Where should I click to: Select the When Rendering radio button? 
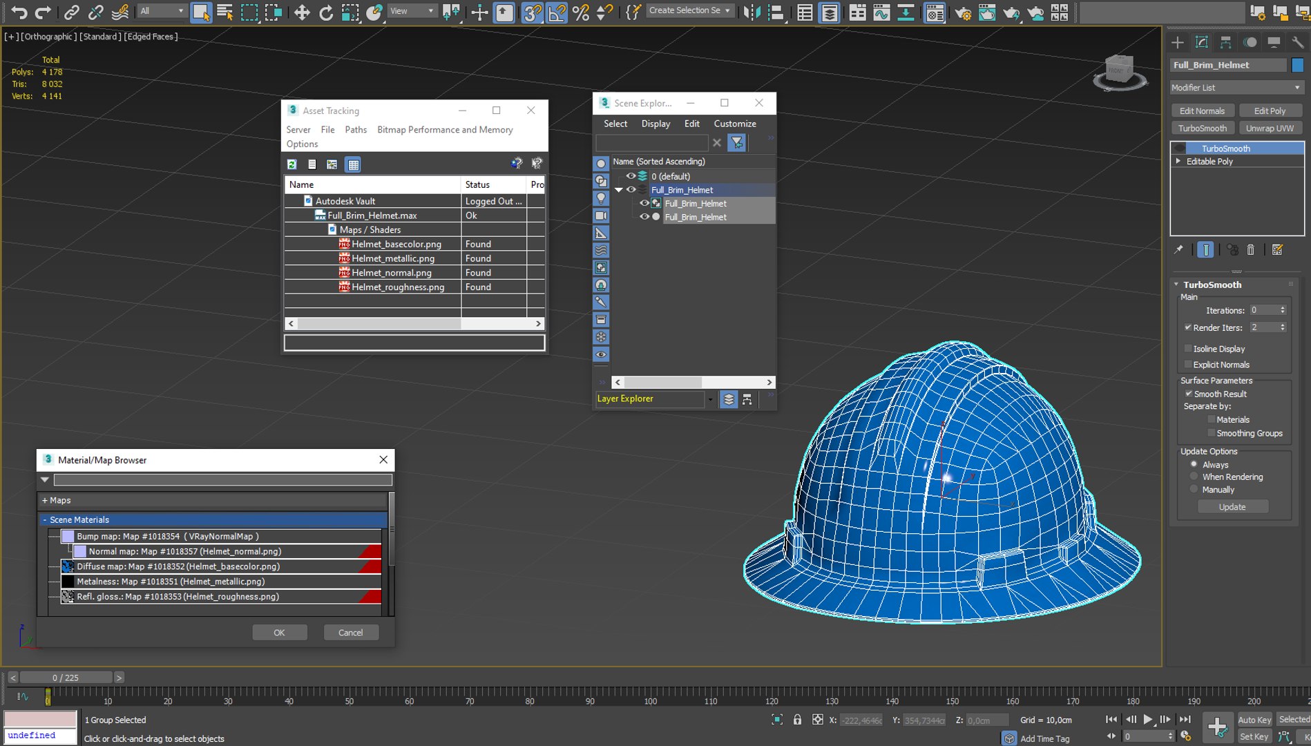(x=1194, y=477)
